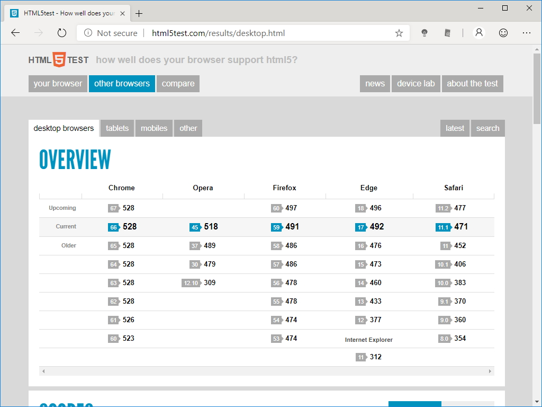Click the Chrome column header
542x407 pixels.
pos(122,188)
